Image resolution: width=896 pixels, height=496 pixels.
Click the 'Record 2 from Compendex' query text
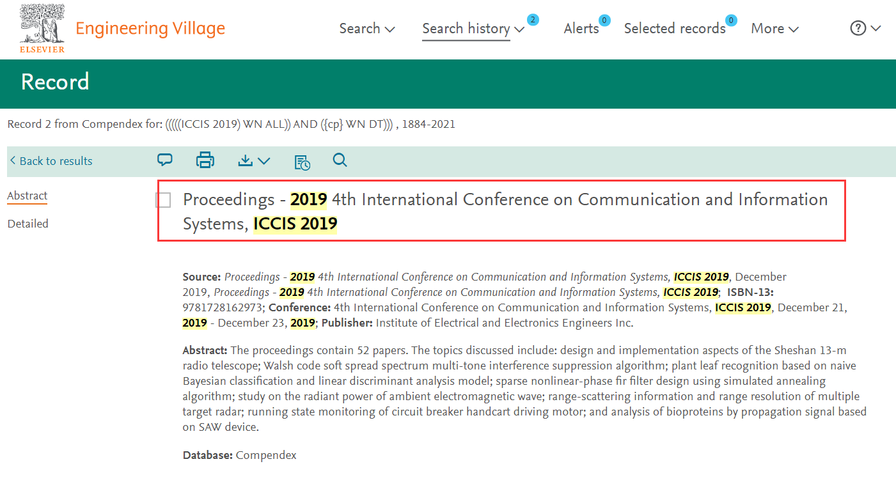[232, 124]
